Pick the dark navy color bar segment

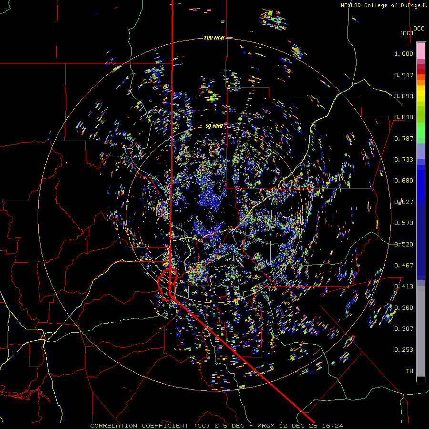[421, 244]
